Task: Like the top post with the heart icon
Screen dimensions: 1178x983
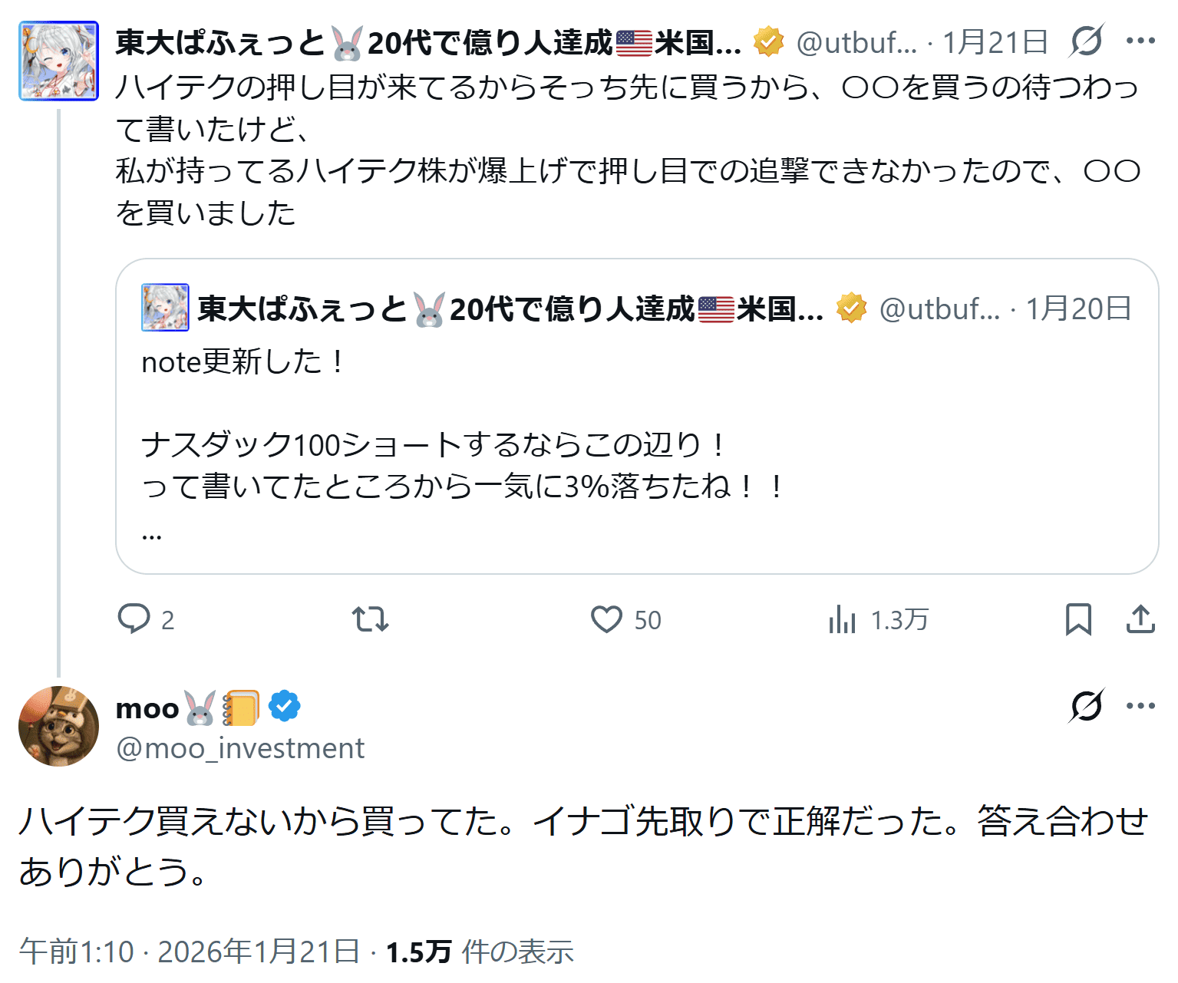Action: coord(606,618)
